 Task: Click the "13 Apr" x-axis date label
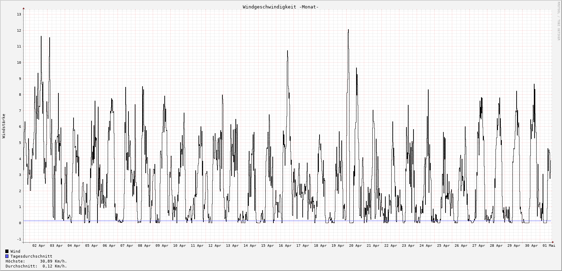[x=232, y=246]
